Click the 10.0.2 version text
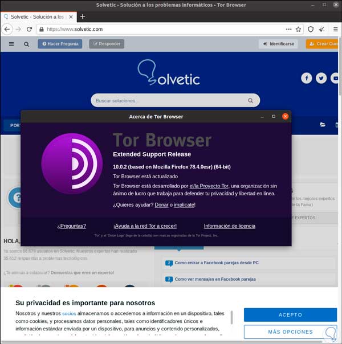The height and width of the screenshot is (344, 342). pyautogui.click(x=172, y=167)
